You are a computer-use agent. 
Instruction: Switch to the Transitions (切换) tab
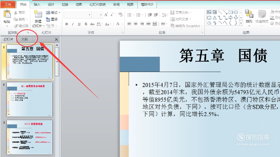(x=65, y=5)
